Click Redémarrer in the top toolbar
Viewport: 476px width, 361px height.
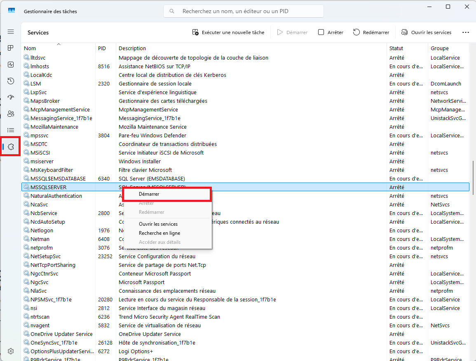(371, 32)
